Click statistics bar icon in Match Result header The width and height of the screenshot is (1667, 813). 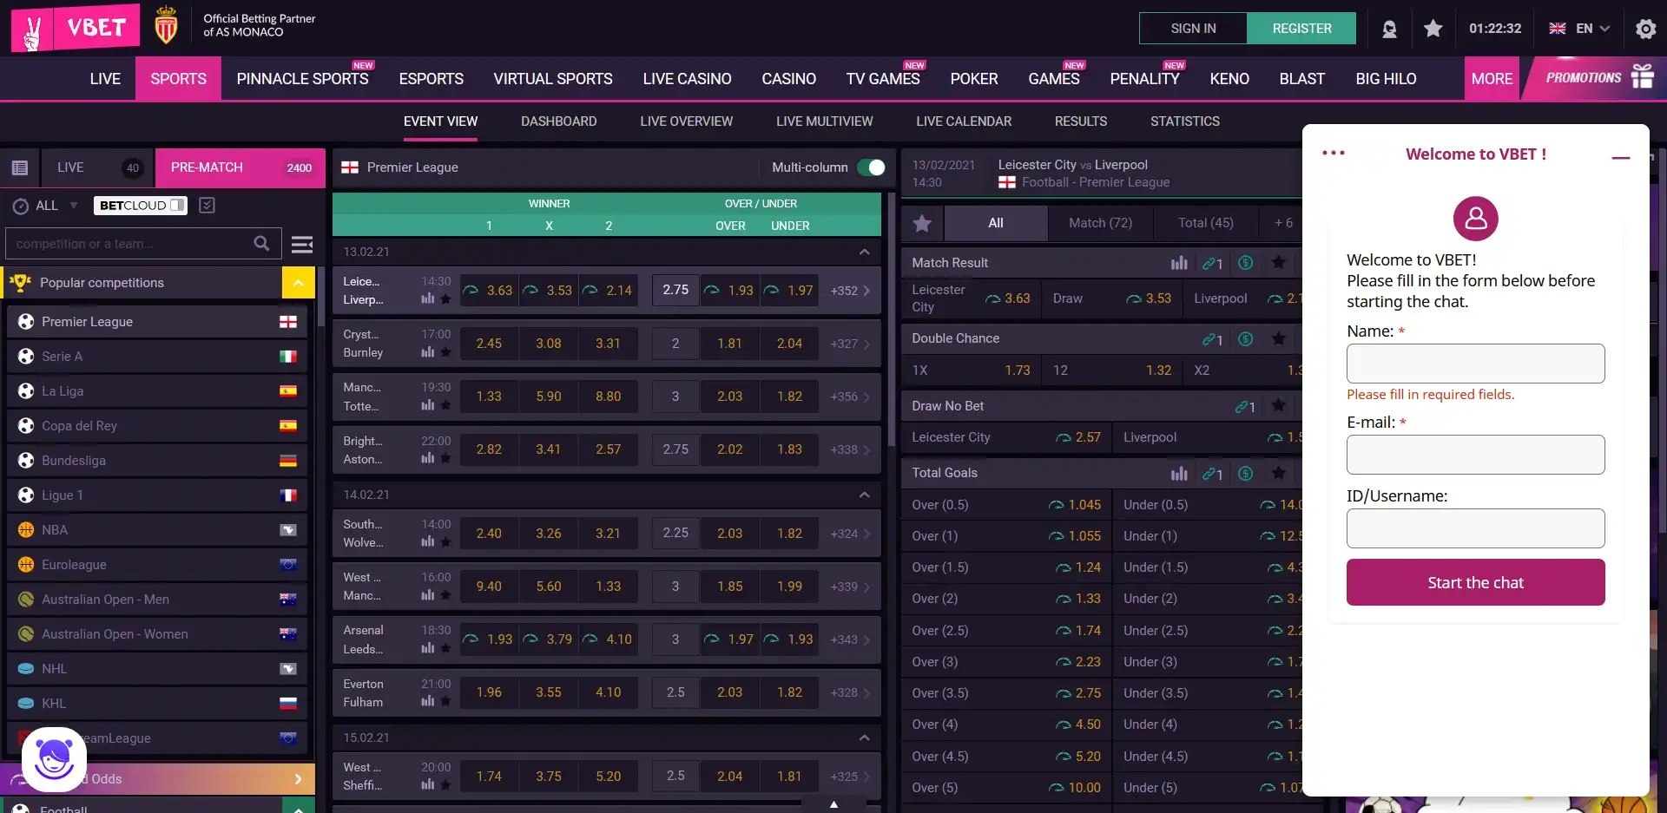(x=1178, y=263)
